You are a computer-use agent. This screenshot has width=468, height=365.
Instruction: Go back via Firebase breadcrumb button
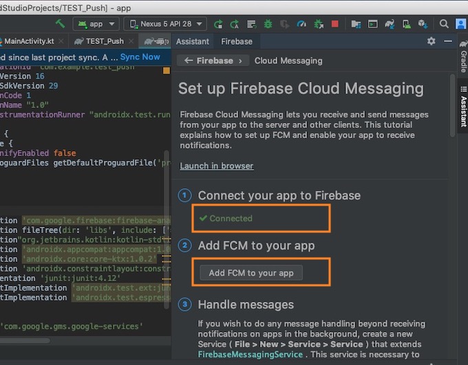pos(213,60)
